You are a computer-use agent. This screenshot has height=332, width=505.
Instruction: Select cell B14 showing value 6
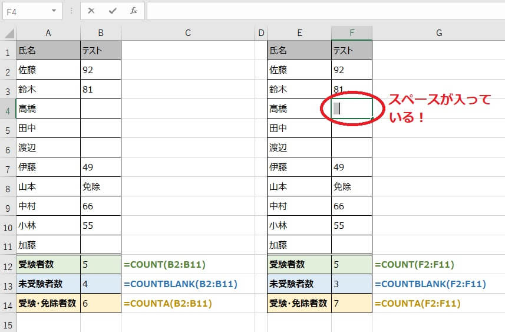(x=101, y=303)
